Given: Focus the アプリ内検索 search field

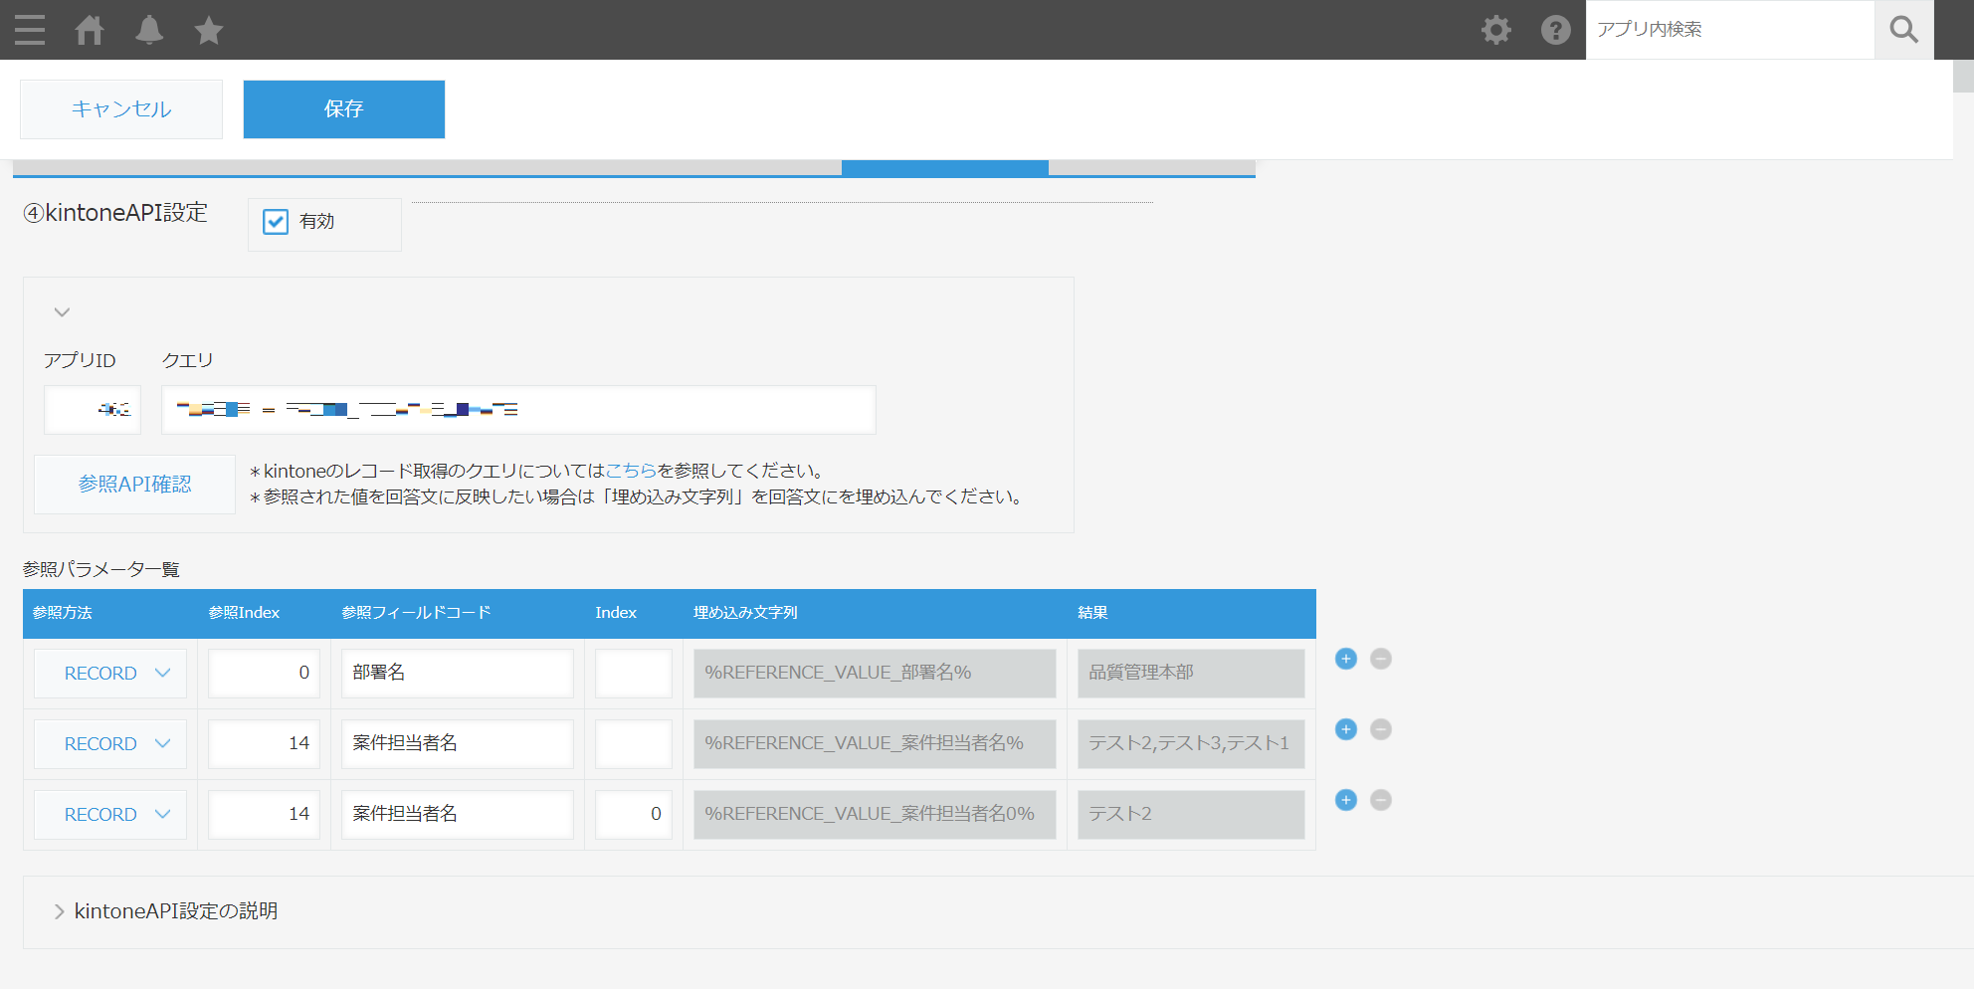Looking at the screenshot, I should point(1729,30).
